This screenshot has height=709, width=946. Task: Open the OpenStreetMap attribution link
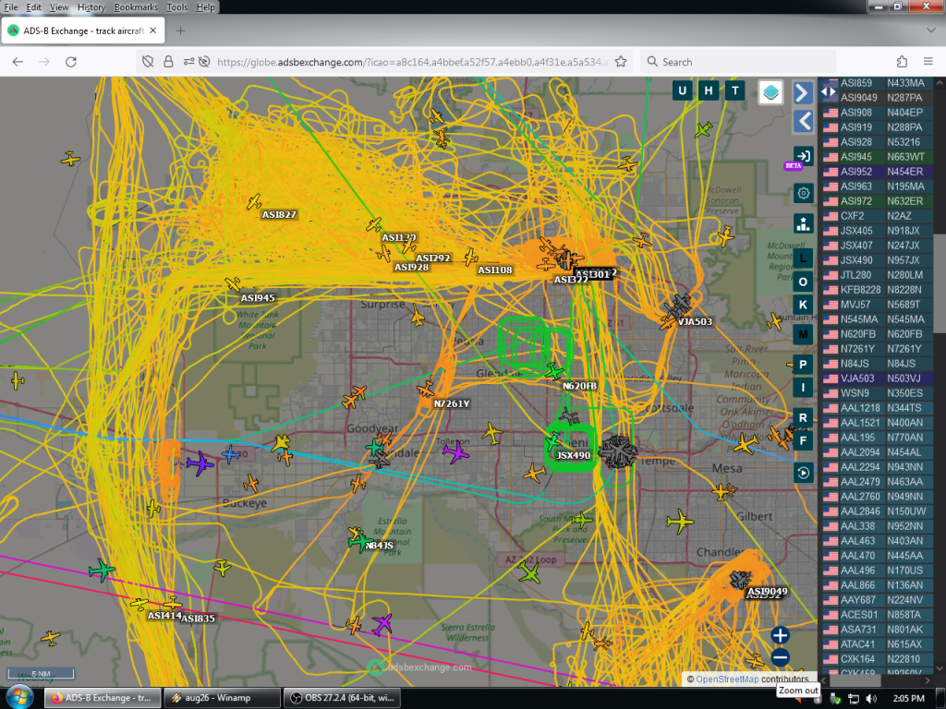coord(727,679)
